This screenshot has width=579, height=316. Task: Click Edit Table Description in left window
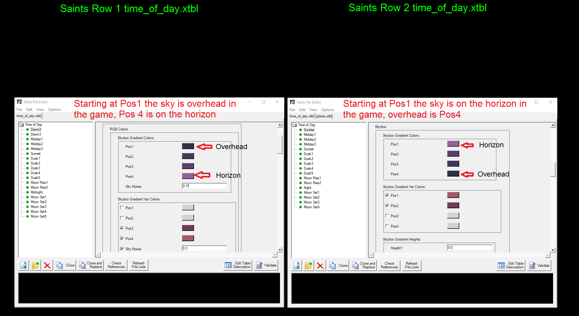[238, 265]
